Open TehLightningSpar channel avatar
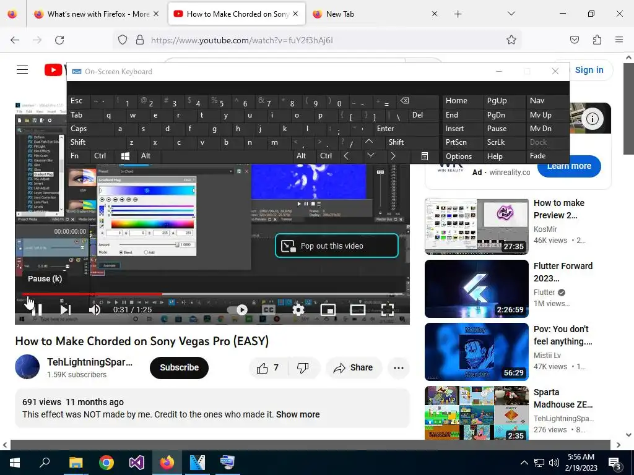The width and height of the screenshot is (634, 475). 27,367
